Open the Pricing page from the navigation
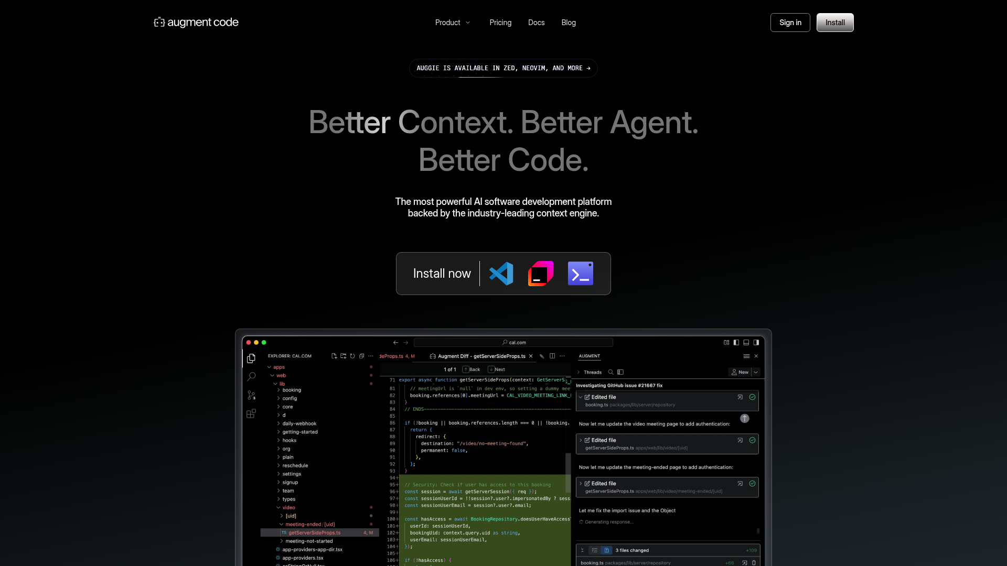The width and height of the screenshot is (1007, 566). 500,23
